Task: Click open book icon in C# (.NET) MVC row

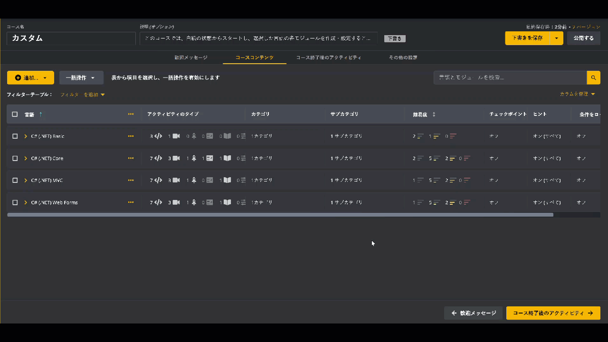Action: pos(227,180)
